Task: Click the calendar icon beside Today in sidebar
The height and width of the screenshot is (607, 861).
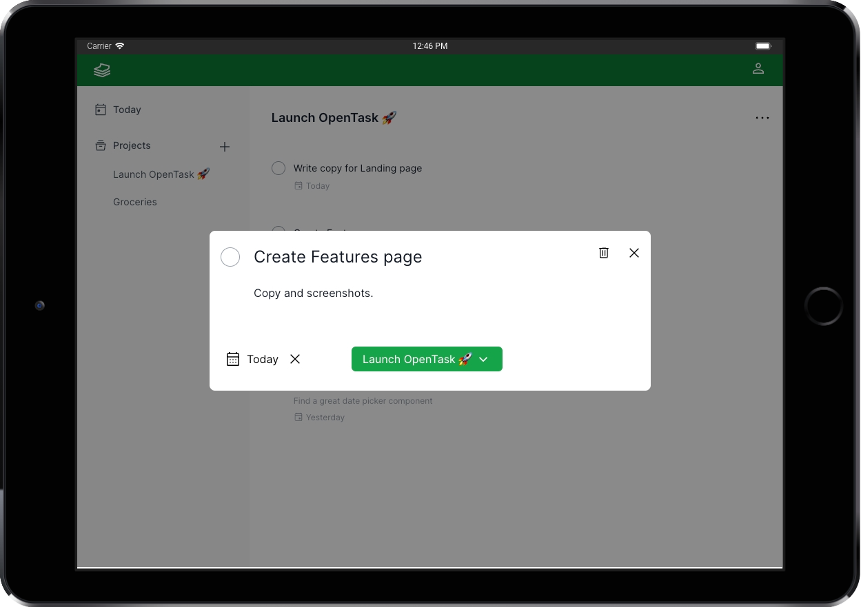Action: (x=99, y=109)
